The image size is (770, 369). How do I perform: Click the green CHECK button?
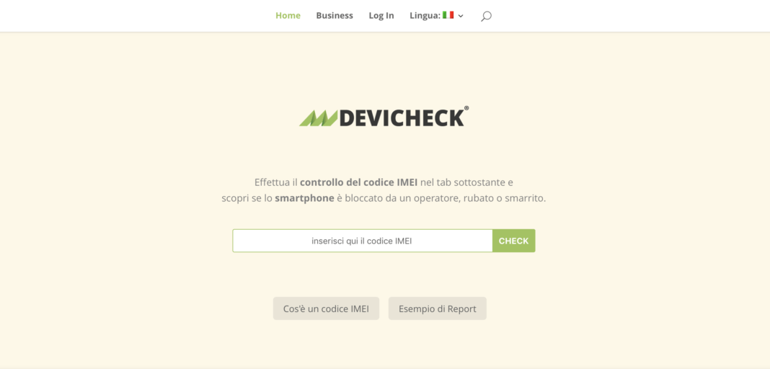[x=513, y=241]
